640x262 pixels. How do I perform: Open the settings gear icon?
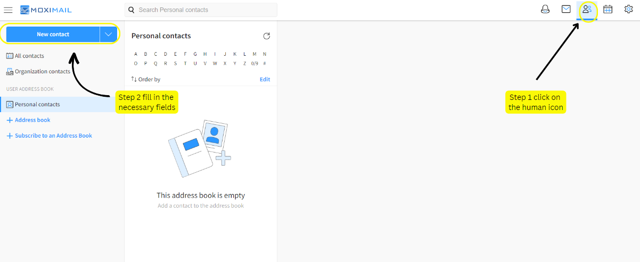point(628,10)
